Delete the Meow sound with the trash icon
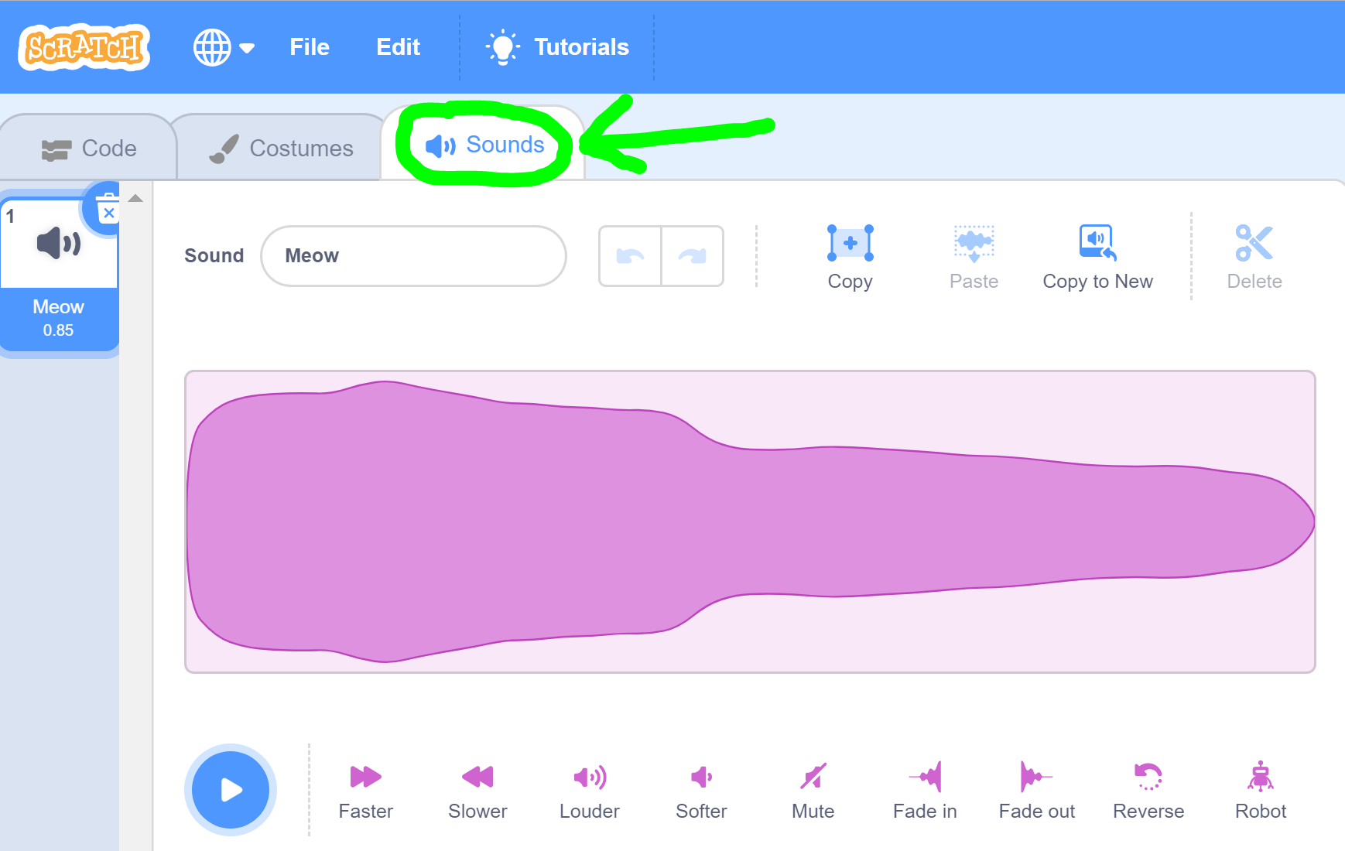The image size is (1345, 851). pyautogui.click(x=108, y=209)
